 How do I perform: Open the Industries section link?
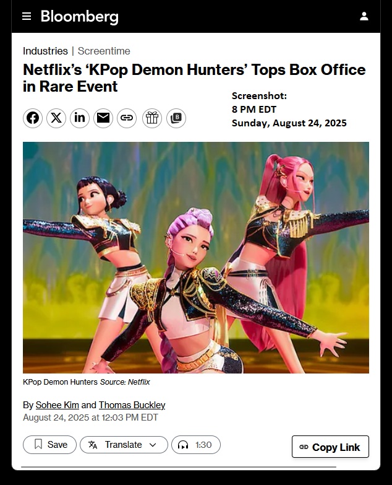[x=45, y=51]
